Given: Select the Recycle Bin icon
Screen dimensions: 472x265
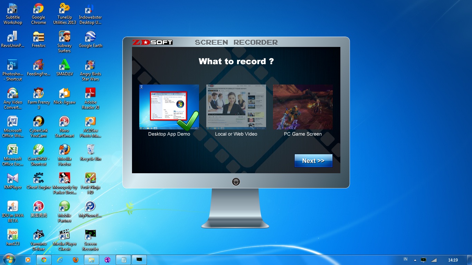Looking at the screenshot, I should pos(90,153).
